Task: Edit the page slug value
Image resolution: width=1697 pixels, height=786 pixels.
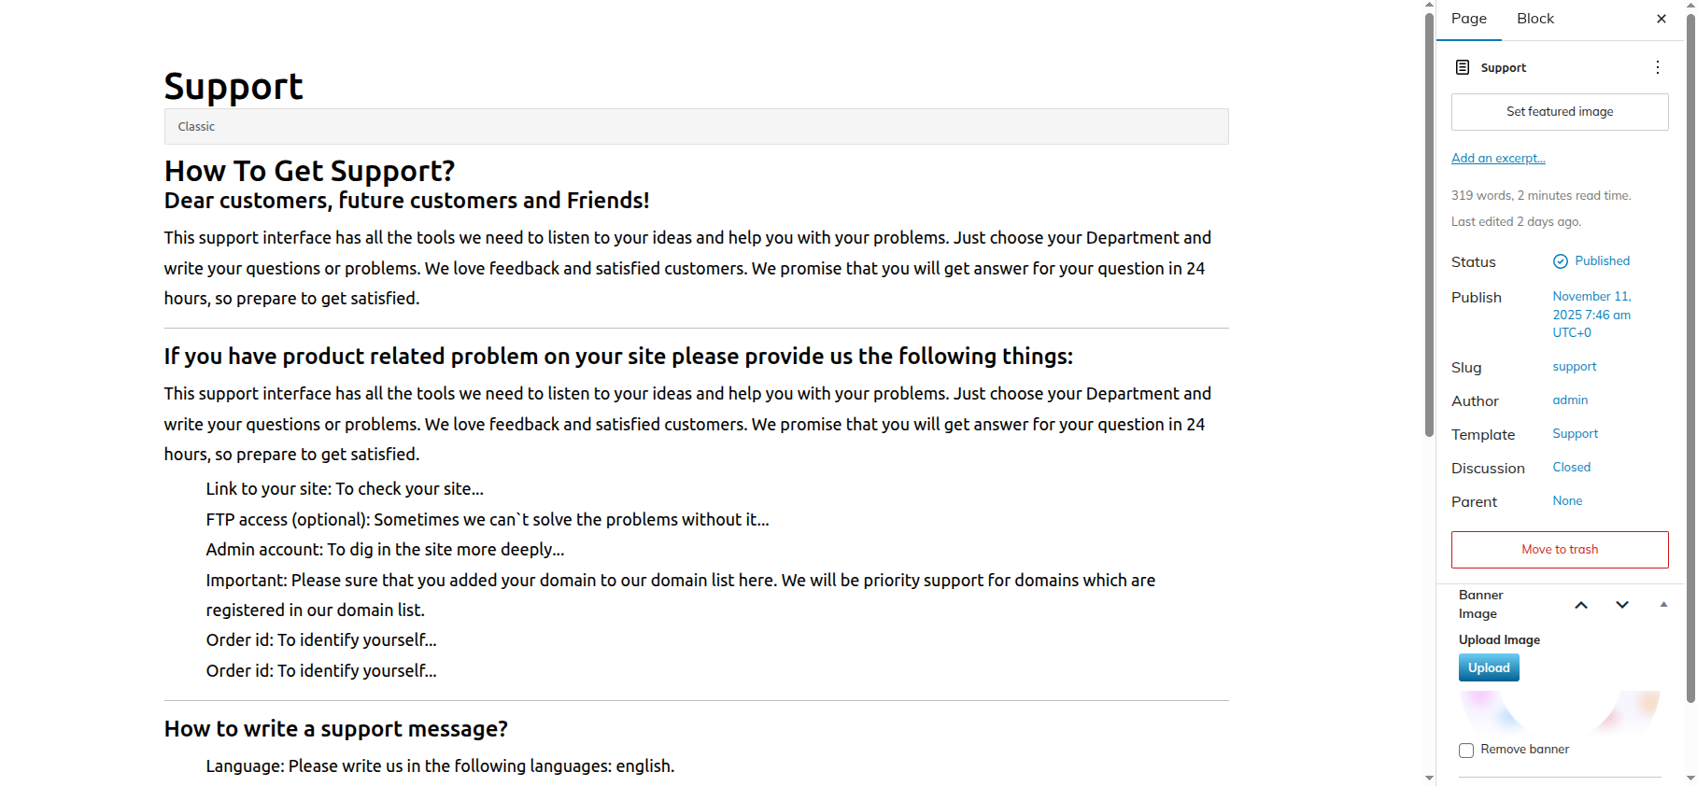Action: [x=1574, y=367]
